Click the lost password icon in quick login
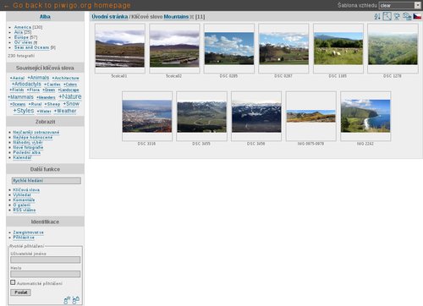 (x=76, y=300)
